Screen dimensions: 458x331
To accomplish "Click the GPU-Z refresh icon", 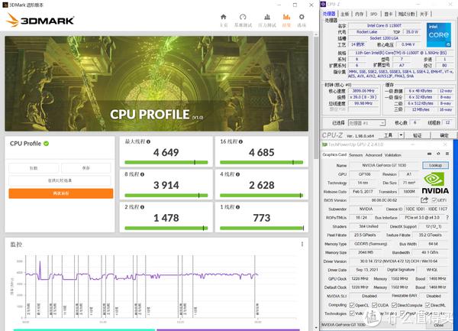I will pos(438,154).
